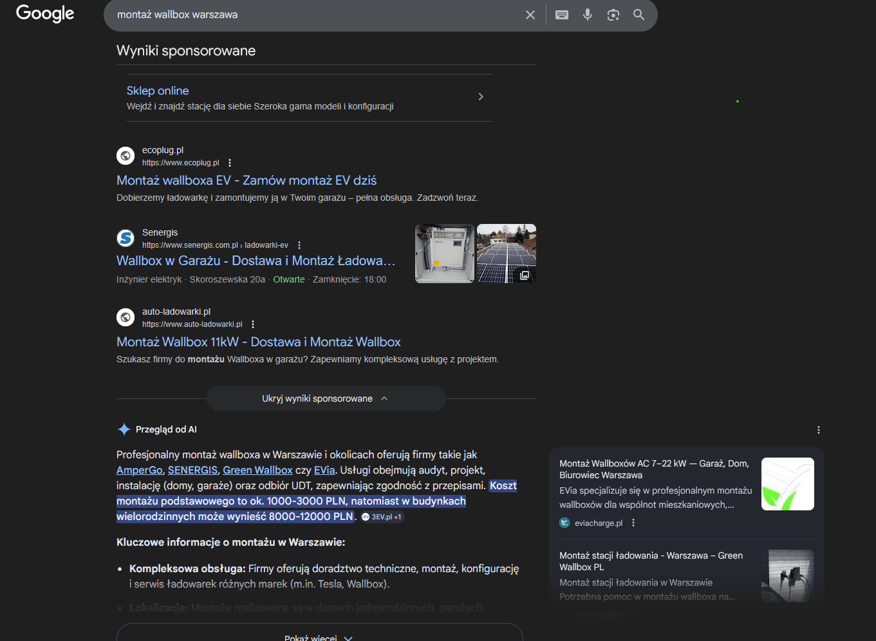876x641 pixels.
Task: Click image gallery icon on solar panels thumbnail
Action: 525,275
